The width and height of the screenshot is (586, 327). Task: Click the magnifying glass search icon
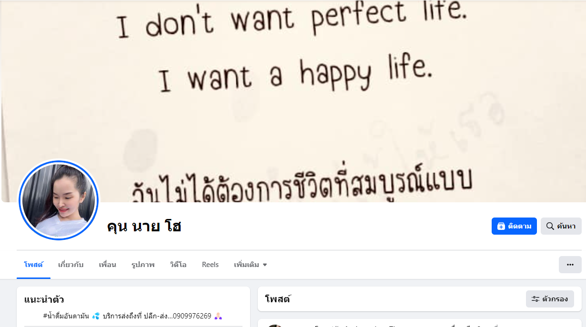(550, 226)
